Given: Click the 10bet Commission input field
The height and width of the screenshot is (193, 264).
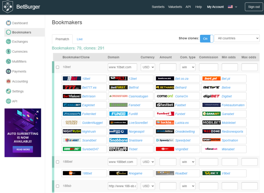Looking at the screenshot, I should pyautogui.click(x=208, y=67).
